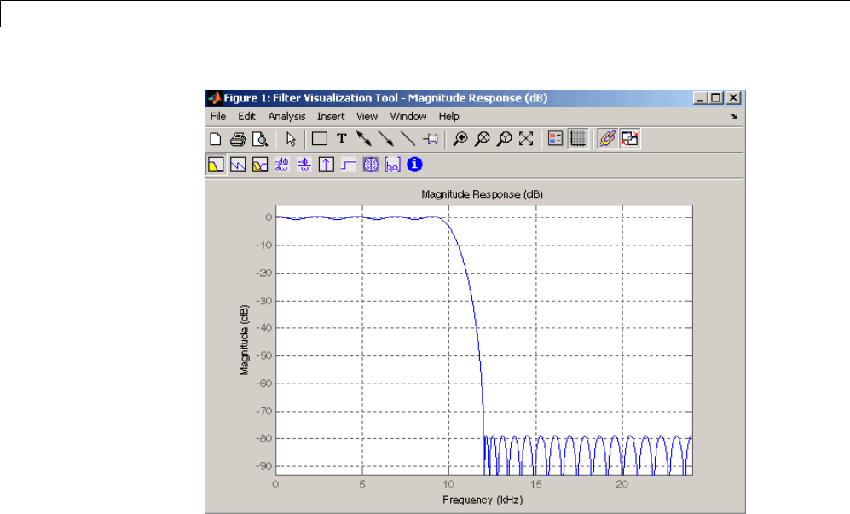Click the Print figure button

238,138
